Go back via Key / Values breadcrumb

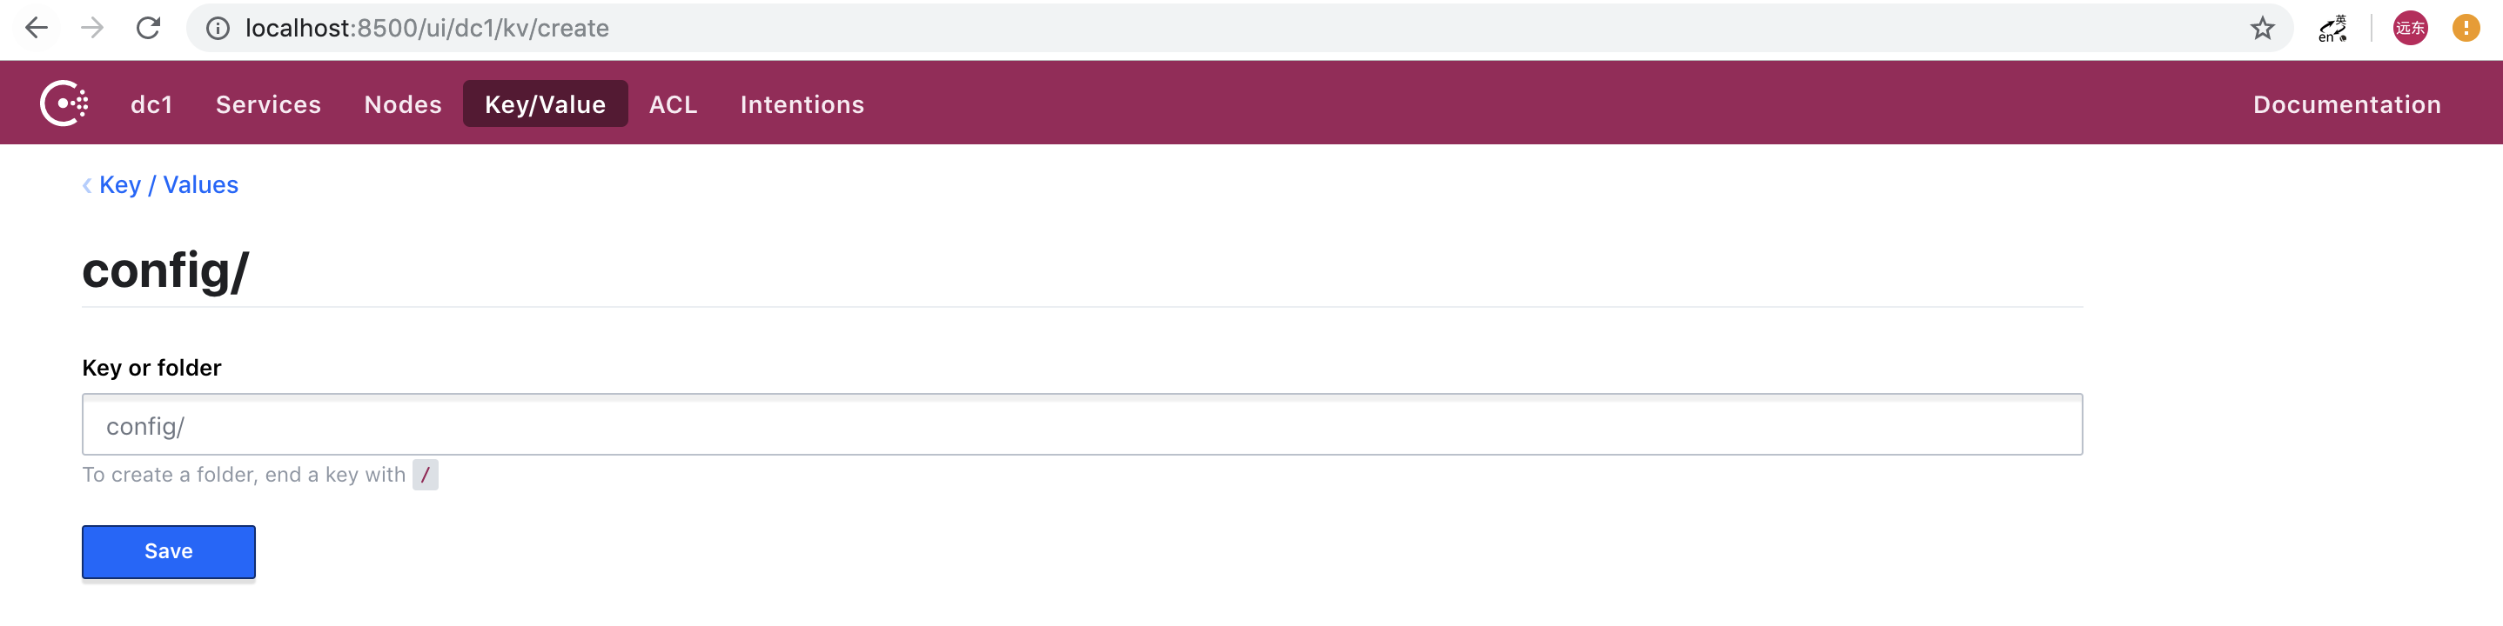click(168, 184)
